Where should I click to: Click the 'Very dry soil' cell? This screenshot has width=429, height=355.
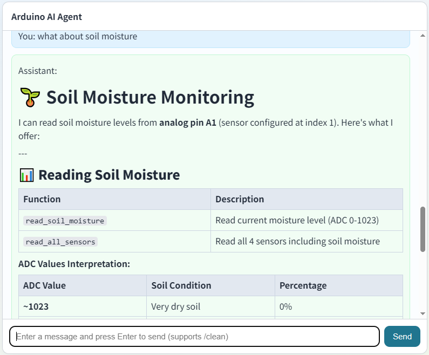210,306
